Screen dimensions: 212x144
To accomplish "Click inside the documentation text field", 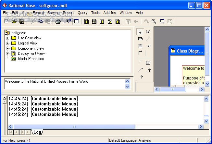I will (x=65, y=84).
